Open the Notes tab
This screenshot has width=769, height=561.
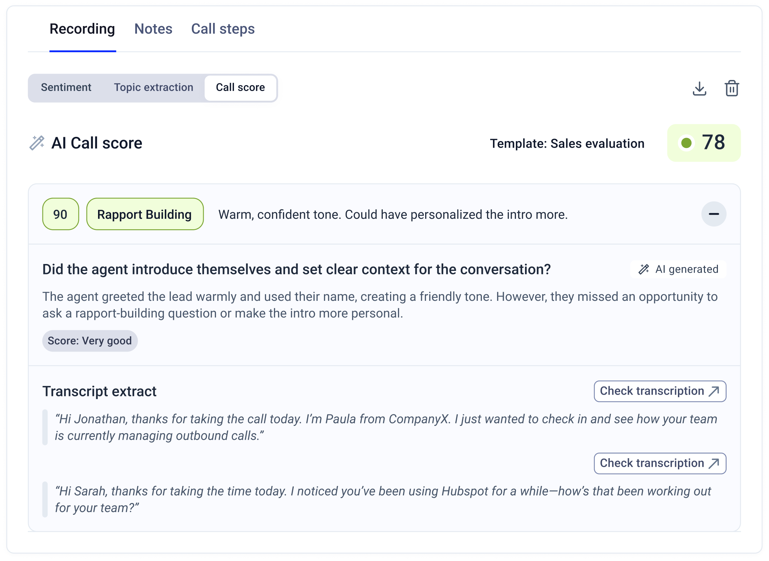click(x=153, y=29)
